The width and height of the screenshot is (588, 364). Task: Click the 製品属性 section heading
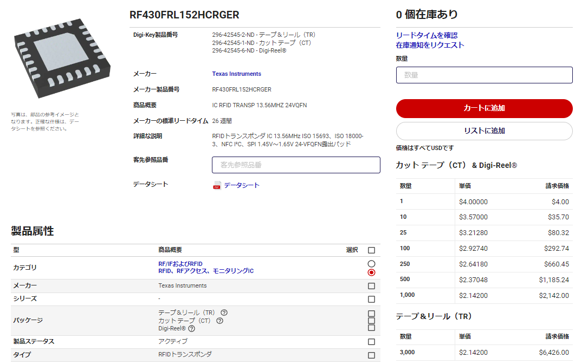(33, 231)
